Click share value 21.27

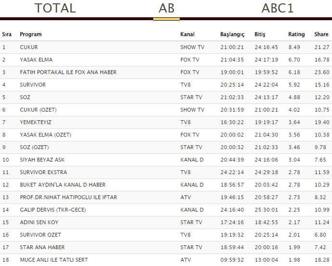coord(322,47)
